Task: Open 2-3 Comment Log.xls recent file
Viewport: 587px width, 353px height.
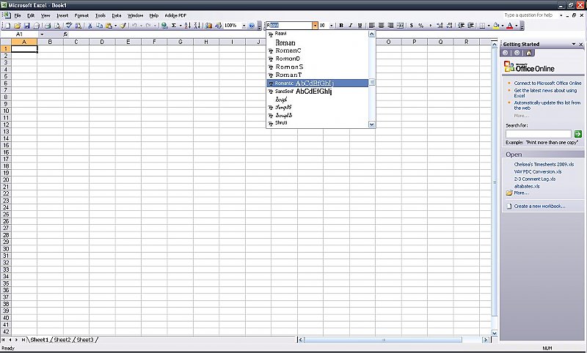Action: point(535,179)
